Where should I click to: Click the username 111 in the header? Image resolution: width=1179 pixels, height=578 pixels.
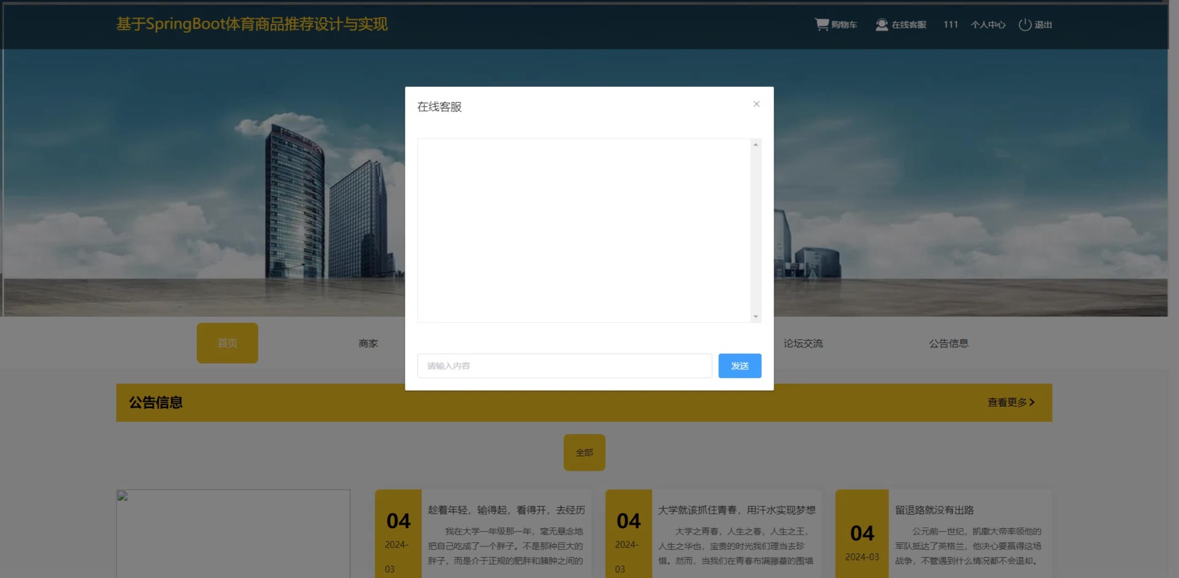[950, 25]
